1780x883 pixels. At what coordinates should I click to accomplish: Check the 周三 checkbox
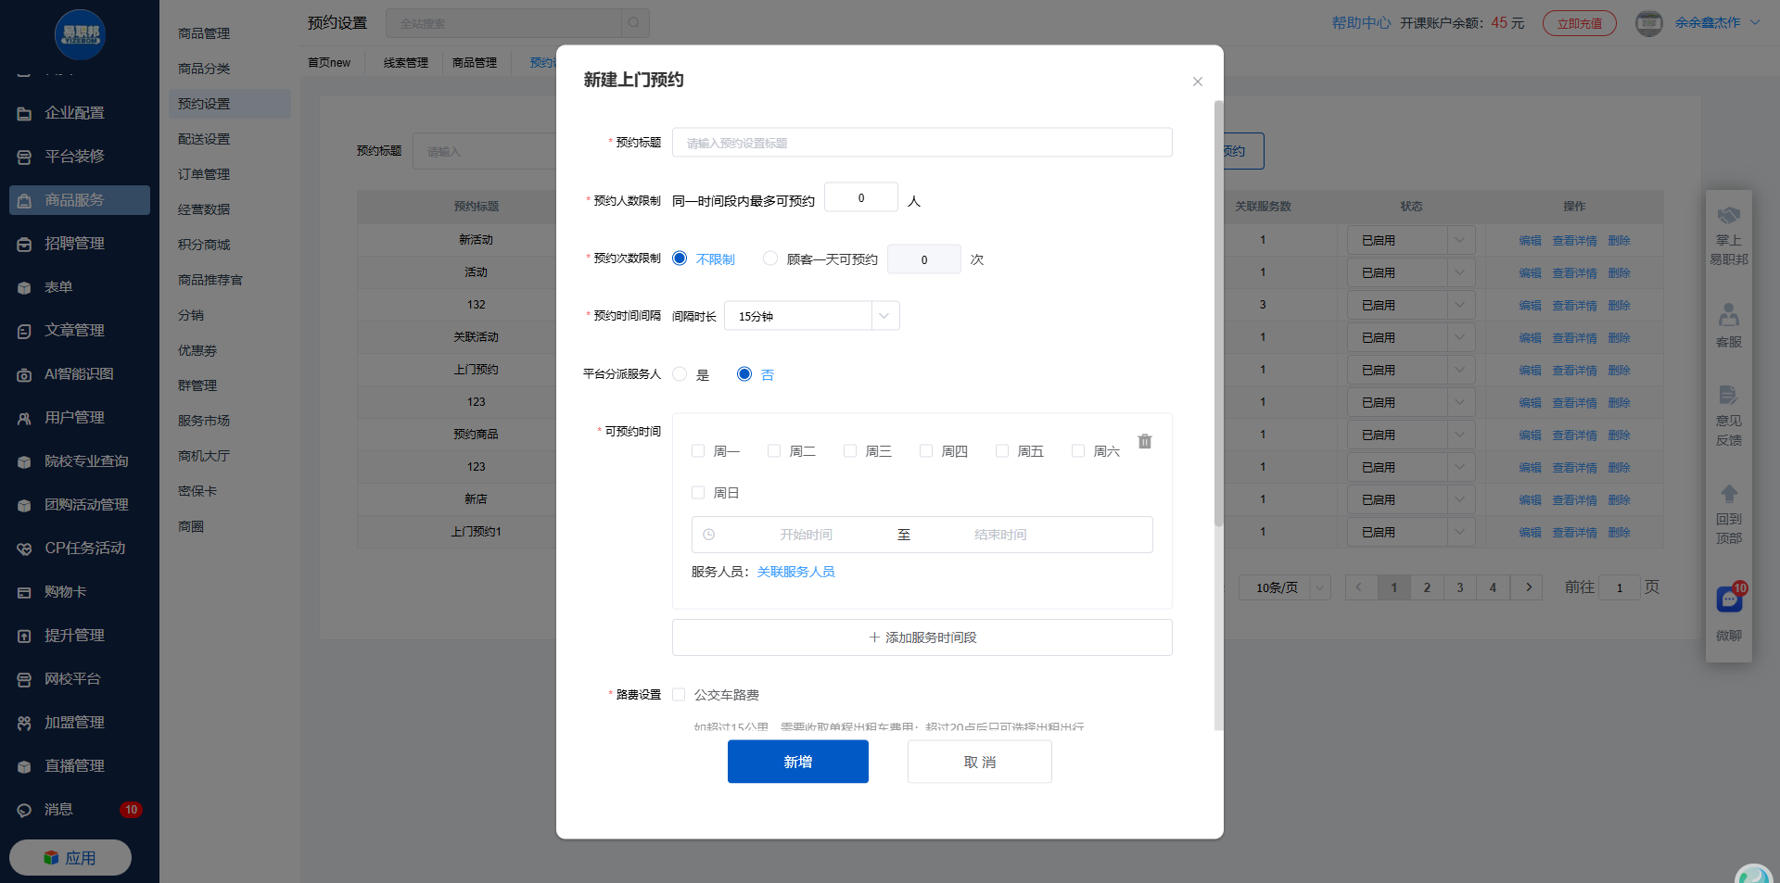tap(850, 451)
